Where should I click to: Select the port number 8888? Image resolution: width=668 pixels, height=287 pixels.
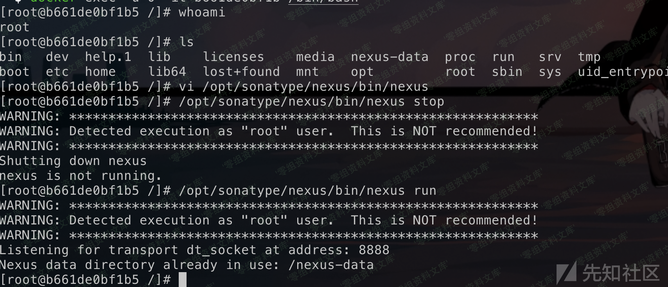pyautogui.click(x=374, y=250)
